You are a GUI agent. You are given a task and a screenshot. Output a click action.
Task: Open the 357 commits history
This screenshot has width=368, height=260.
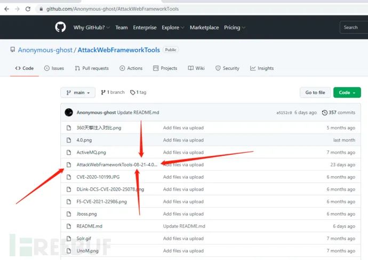click(339, 113)
